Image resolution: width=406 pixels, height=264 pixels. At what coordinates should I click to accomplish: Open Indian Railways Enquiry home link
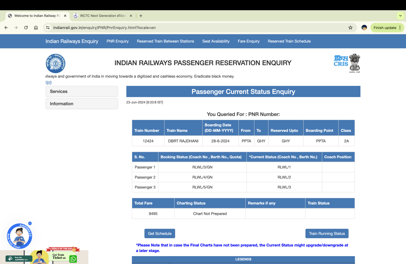tap(72, 41)
